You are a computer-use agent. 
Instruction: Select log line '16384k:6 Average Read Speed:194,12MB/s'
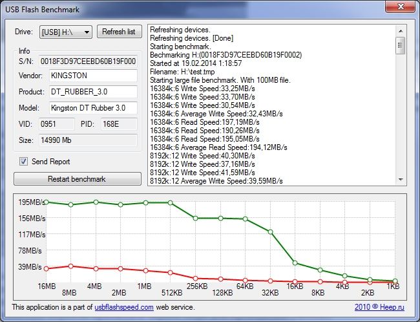pyautogui.click(x=218, y=147)
